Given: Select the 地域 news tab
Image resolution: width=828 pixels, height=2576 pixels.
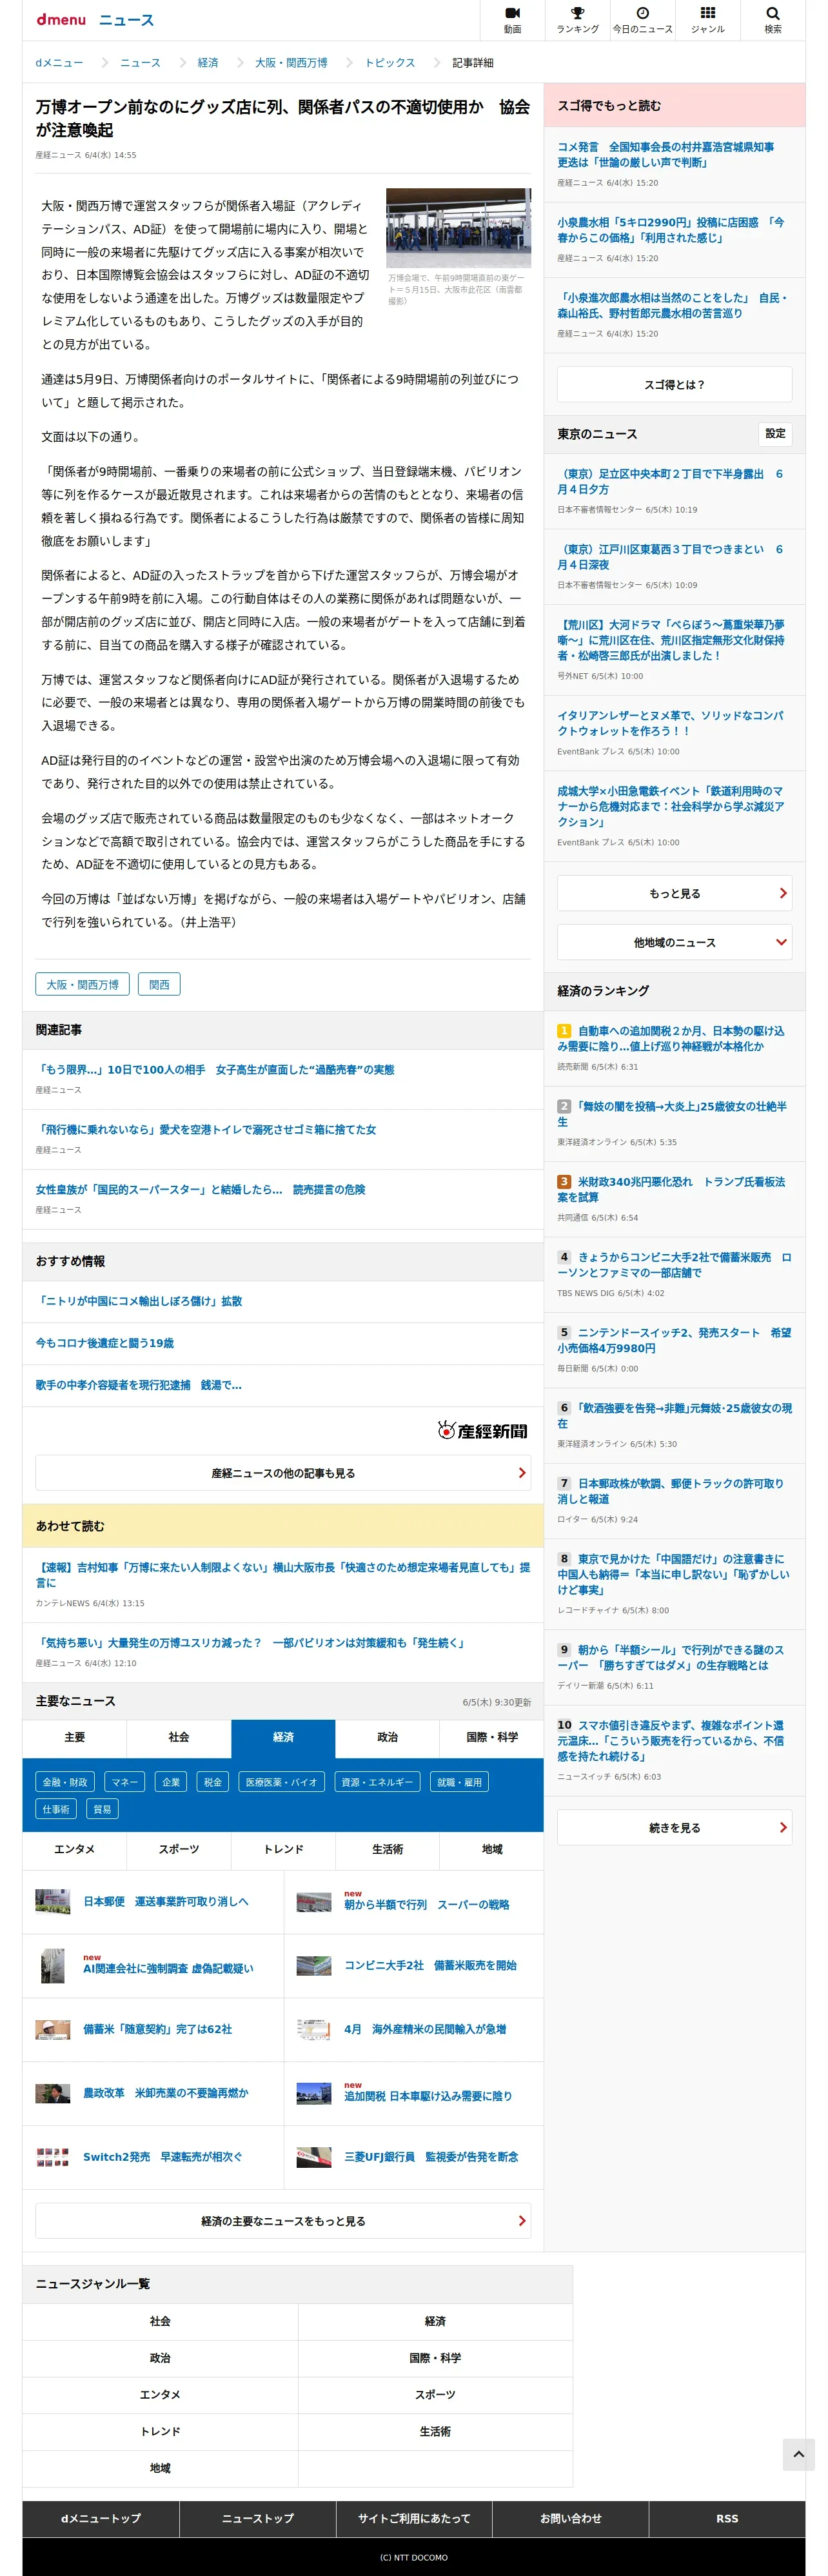Looking at the screenshot, I should click(492, 1850).
